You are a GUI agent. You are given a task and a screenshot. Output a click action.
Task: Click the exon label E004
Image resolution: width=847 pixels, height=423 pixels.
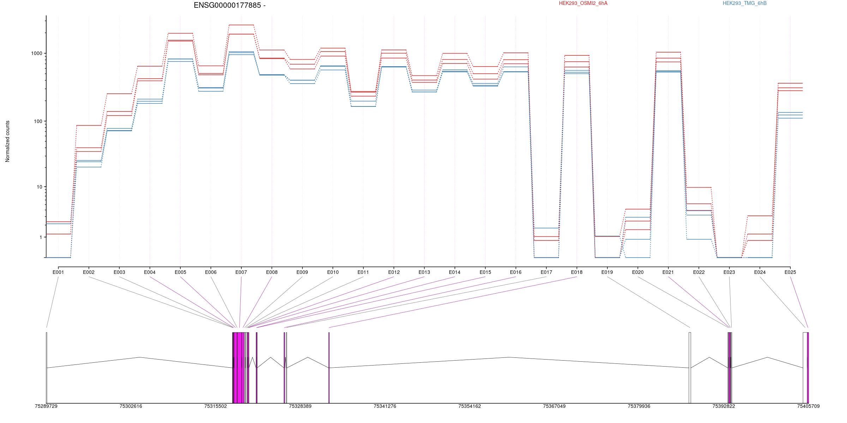coord(150,272)
